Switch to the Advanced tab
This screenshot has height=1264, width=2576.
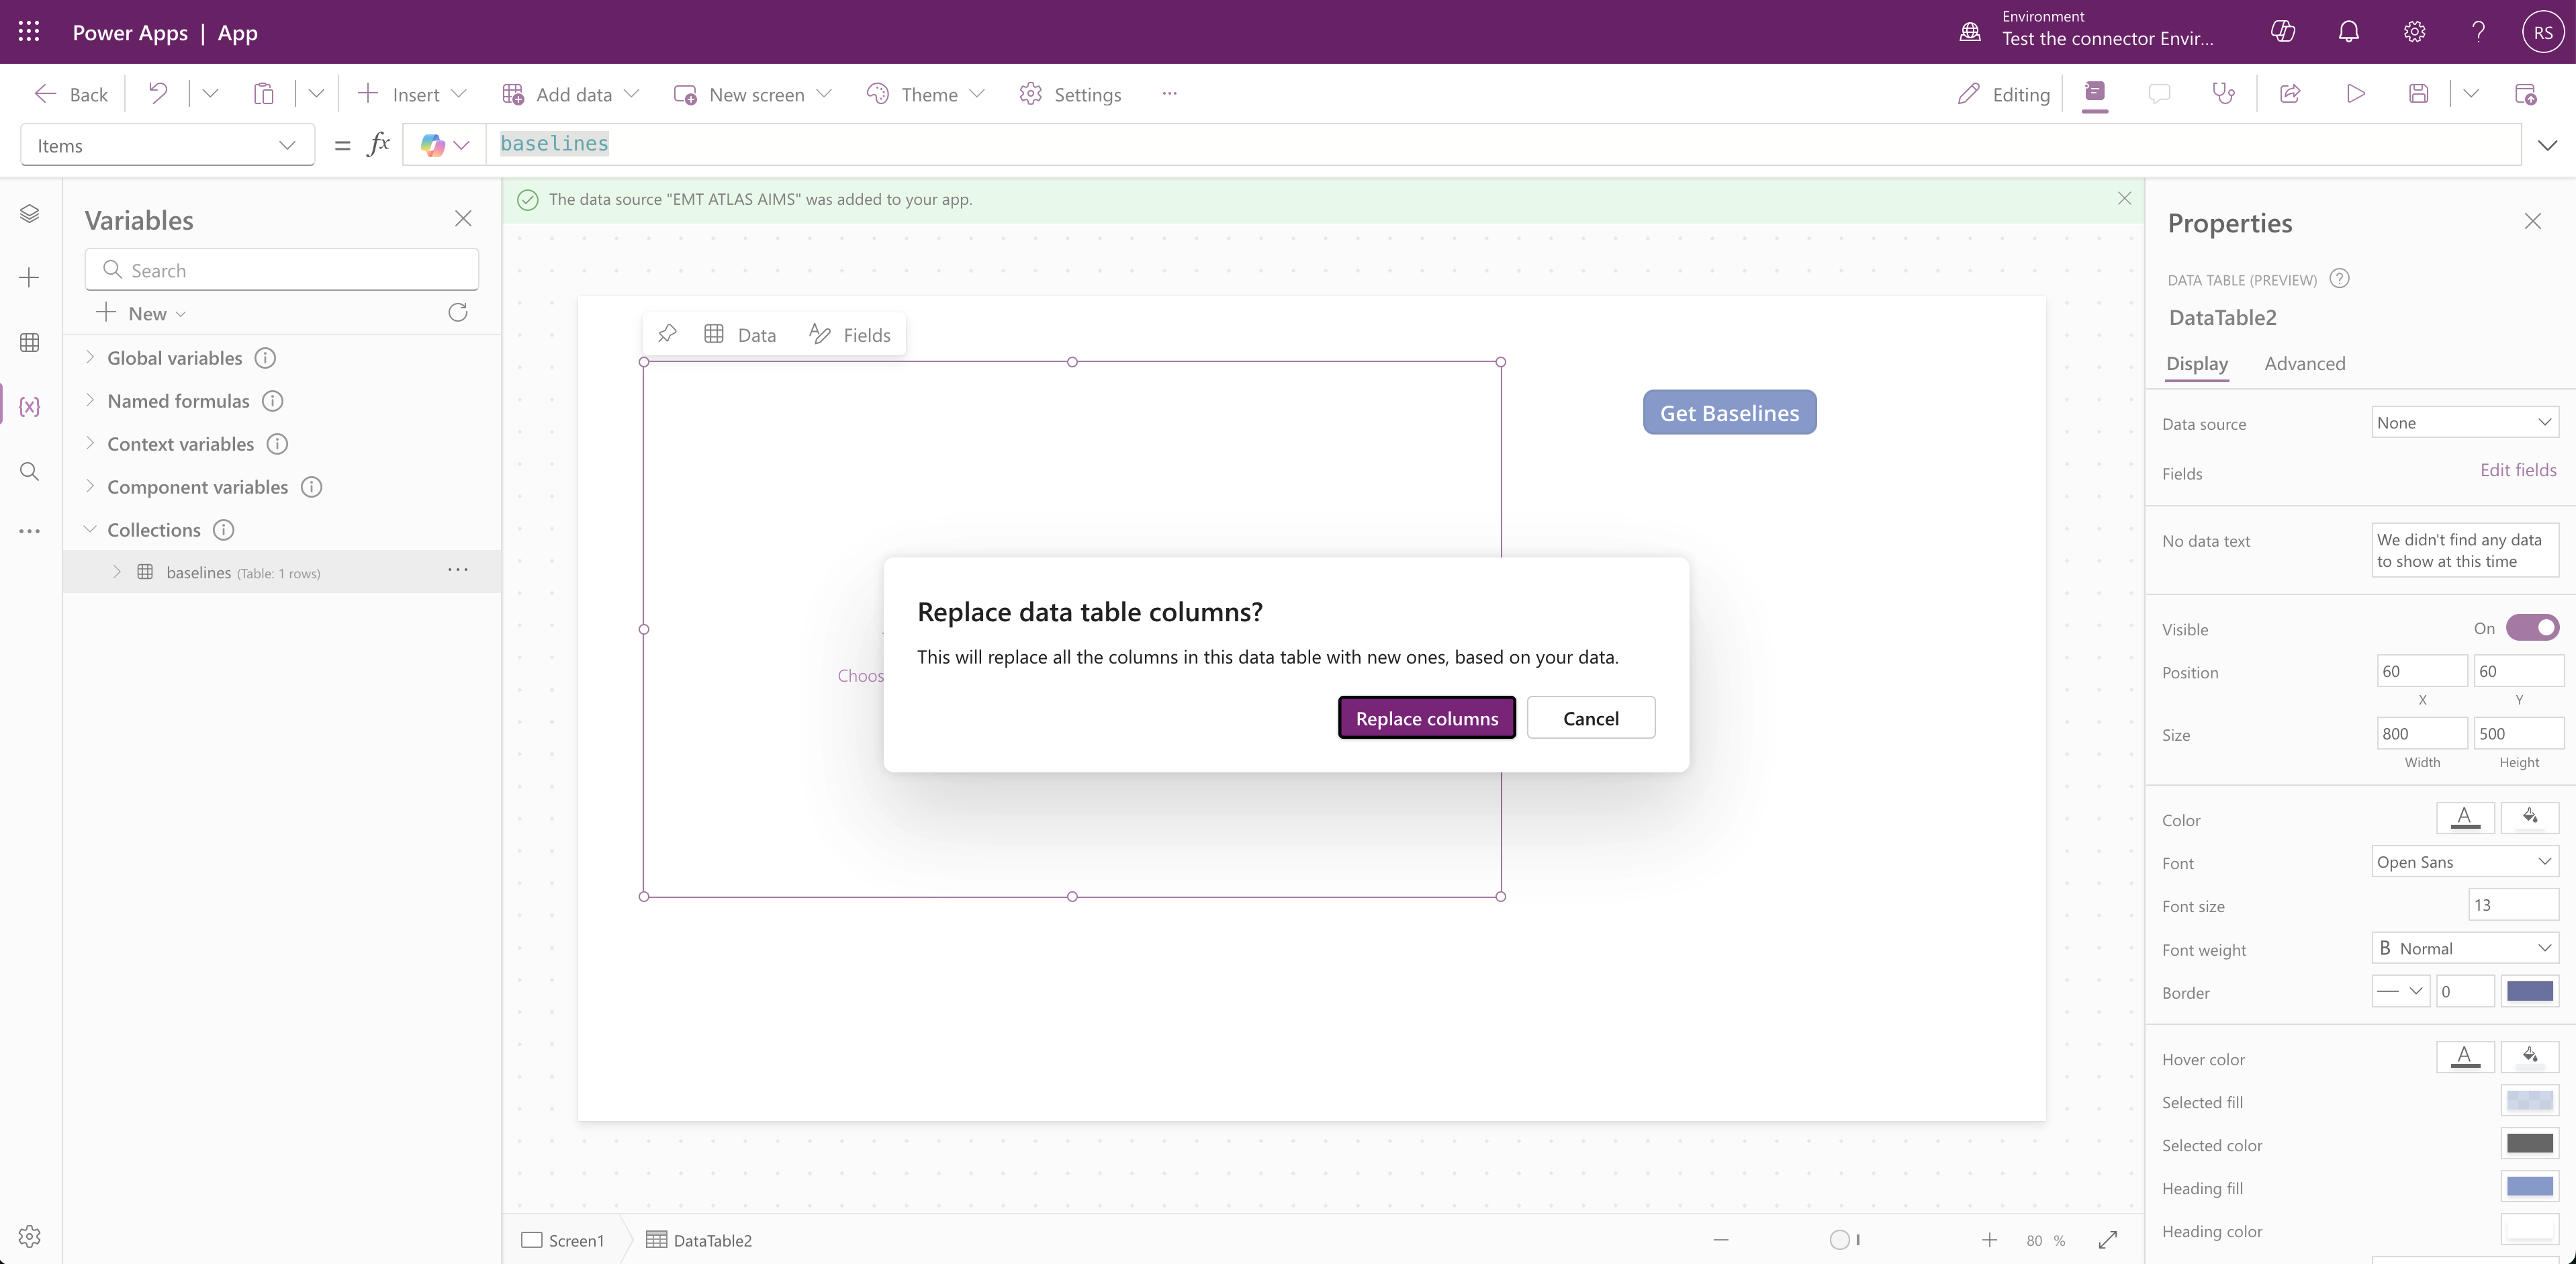click(2304, 364)
